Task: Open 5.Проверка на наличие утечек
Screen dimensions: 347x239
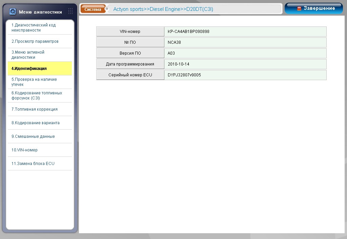Action: (40, 82)
